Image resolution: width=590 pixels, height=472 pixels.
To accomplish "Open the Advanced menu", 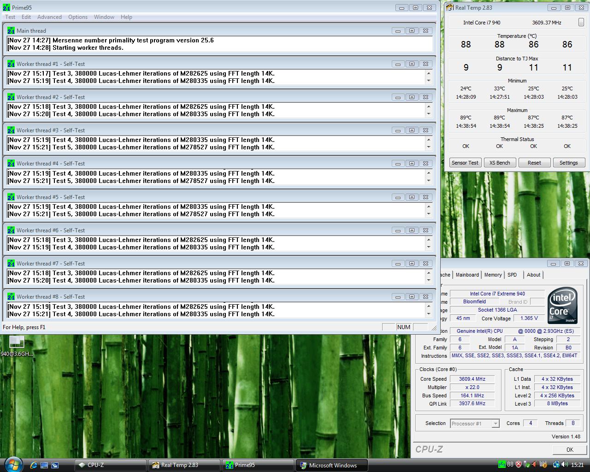I will (49, 17).
